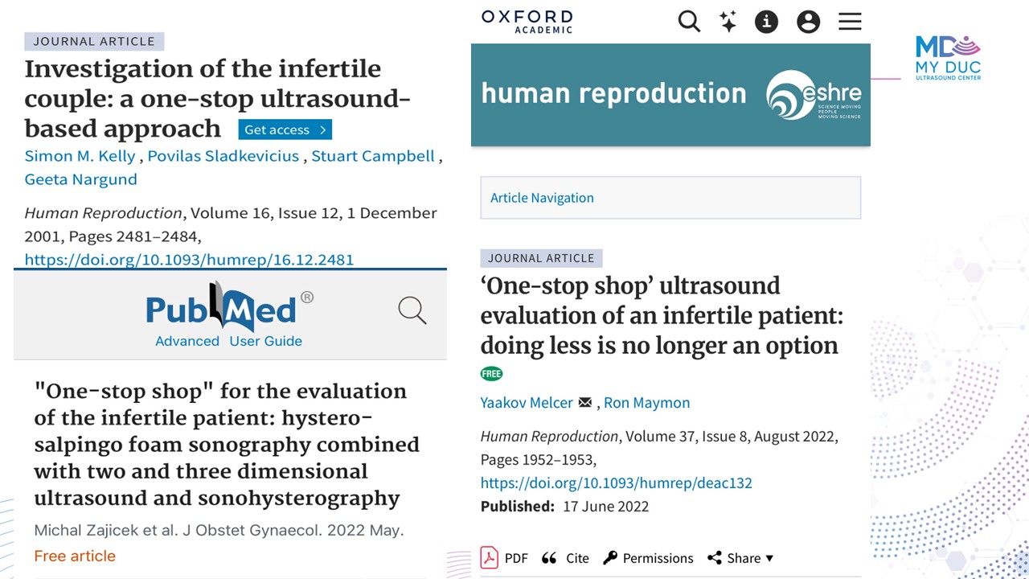Click the ESHRE logo in journal banner

point(814,95)
